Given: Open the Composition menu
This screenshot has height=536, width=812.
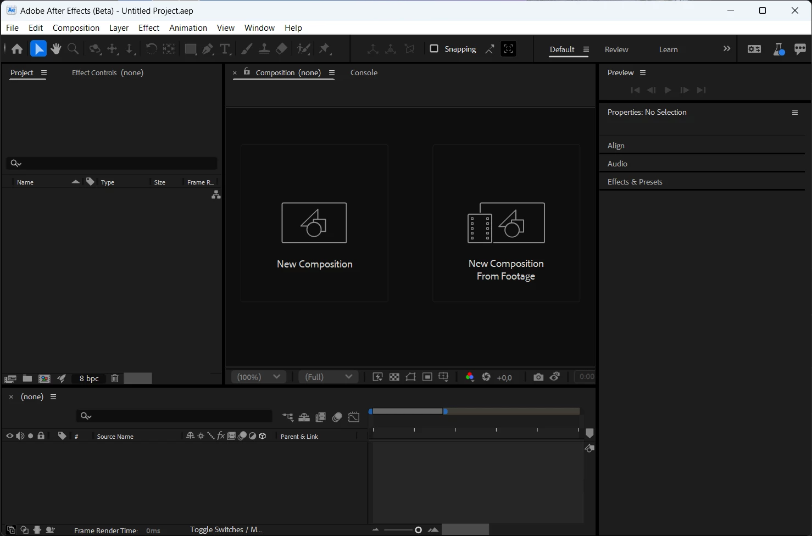Looking at the screenshot, I should click(76, 27).
